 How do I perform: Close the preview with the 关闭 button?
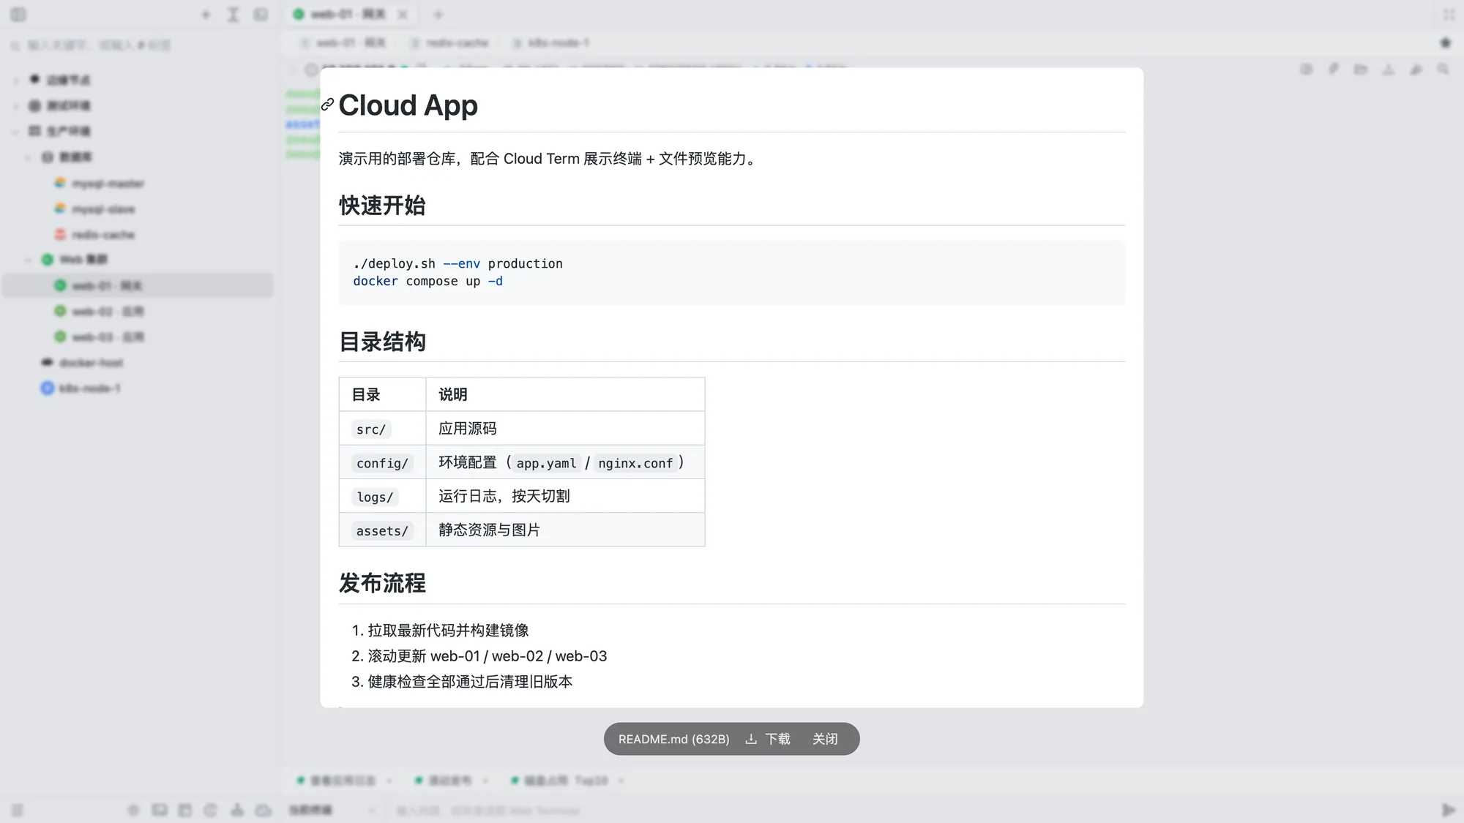[x=825, y=739]
